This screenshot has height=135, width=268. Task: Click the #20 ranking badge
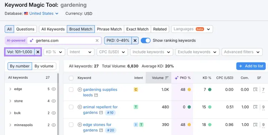110,130
